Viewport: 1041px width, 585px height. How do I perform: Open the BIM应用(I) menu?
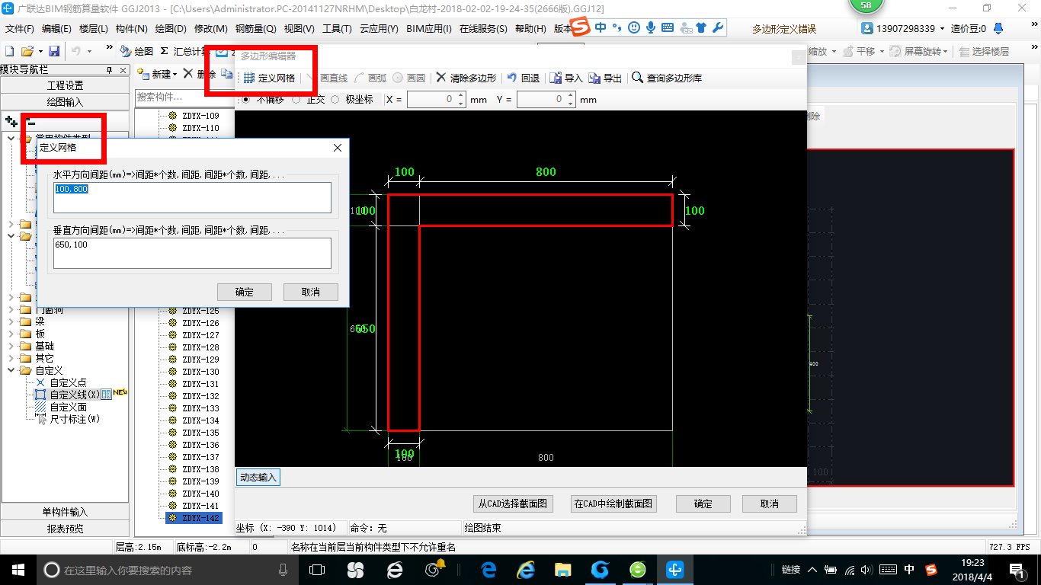click(429, 29)
